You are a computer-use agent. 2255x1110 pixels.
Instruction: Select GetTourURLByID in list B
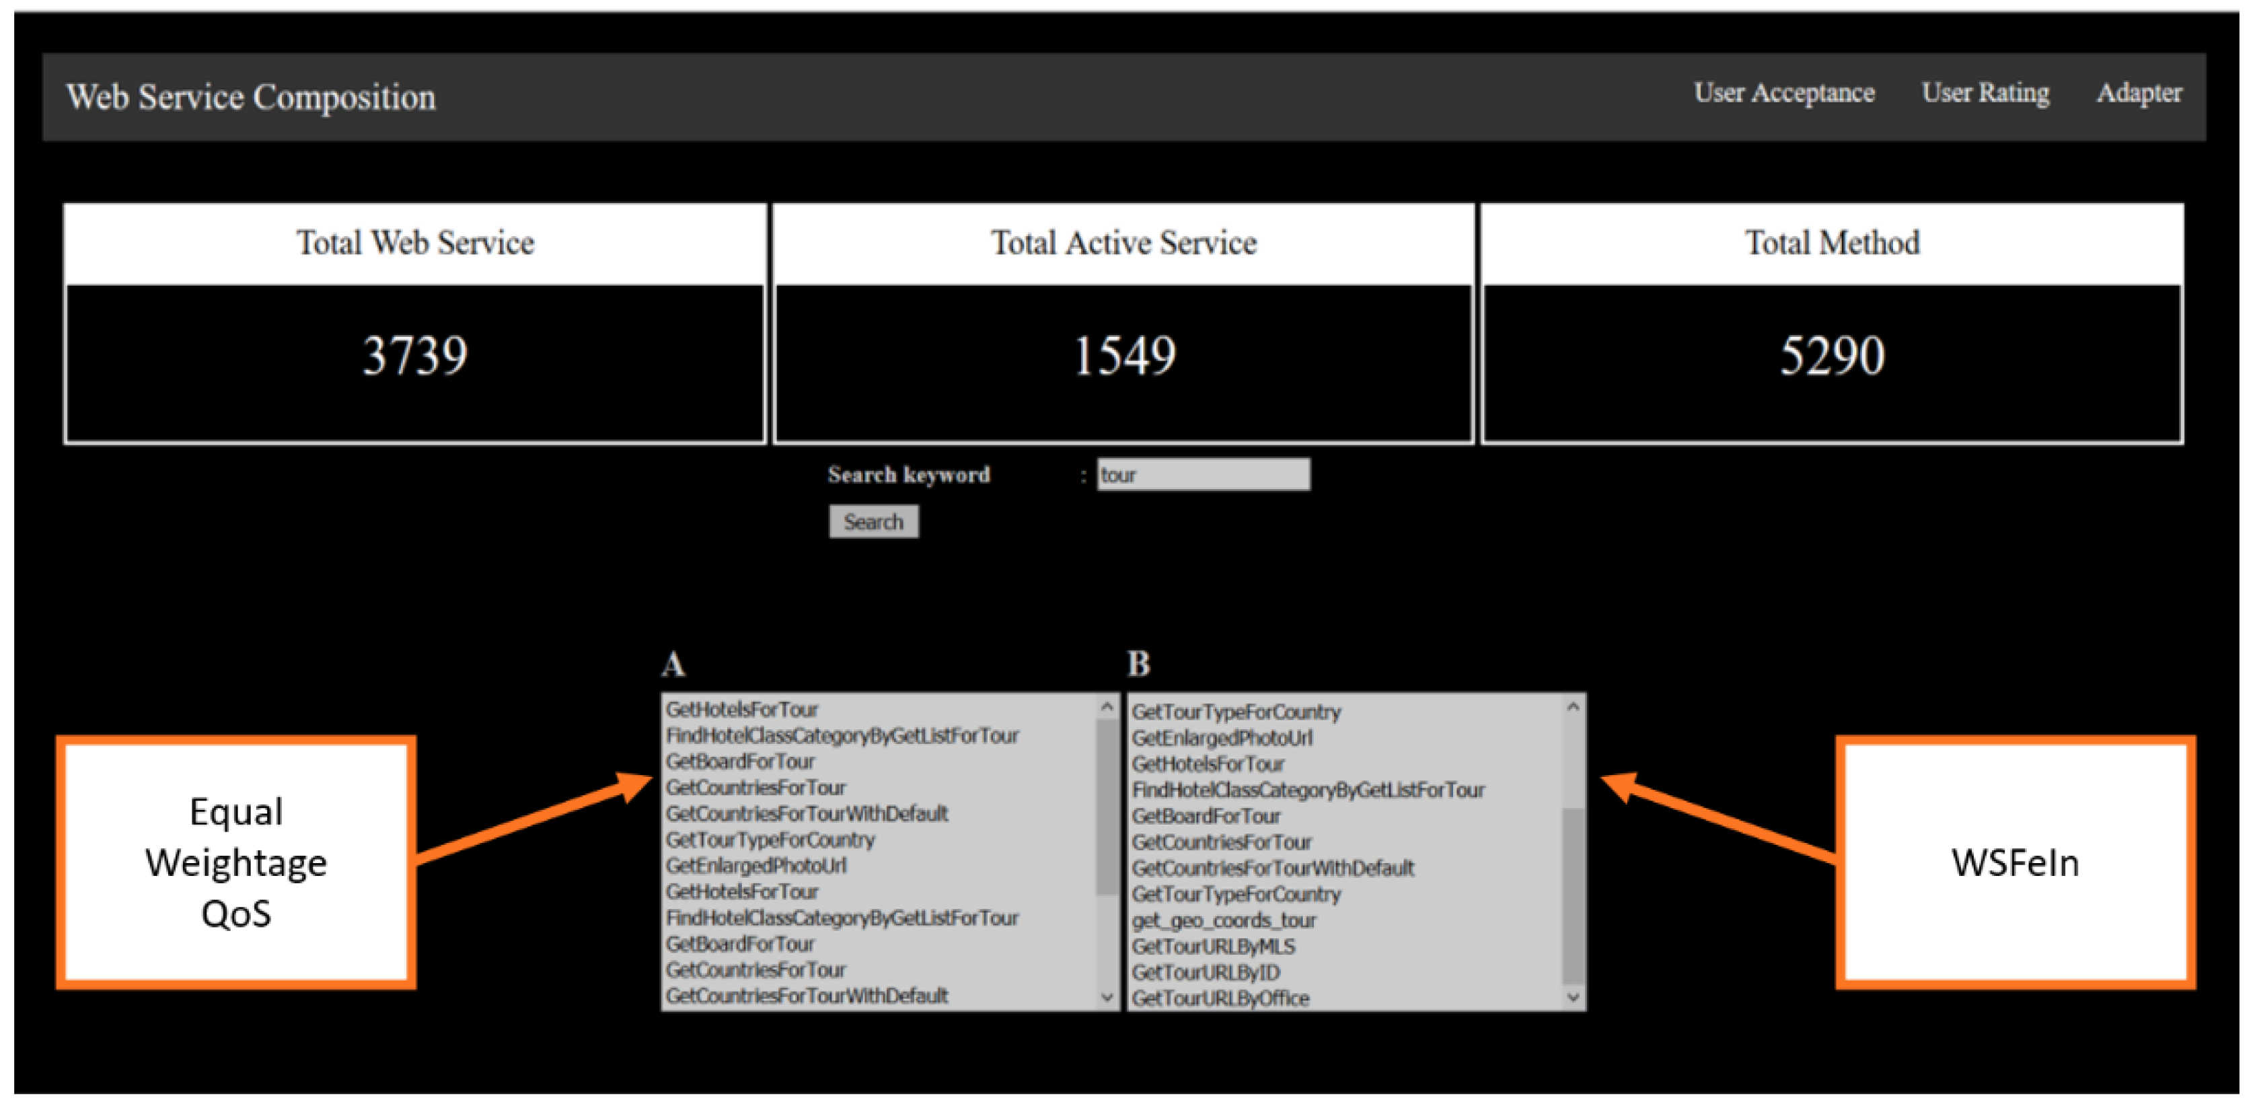(x=1205, y=973)
